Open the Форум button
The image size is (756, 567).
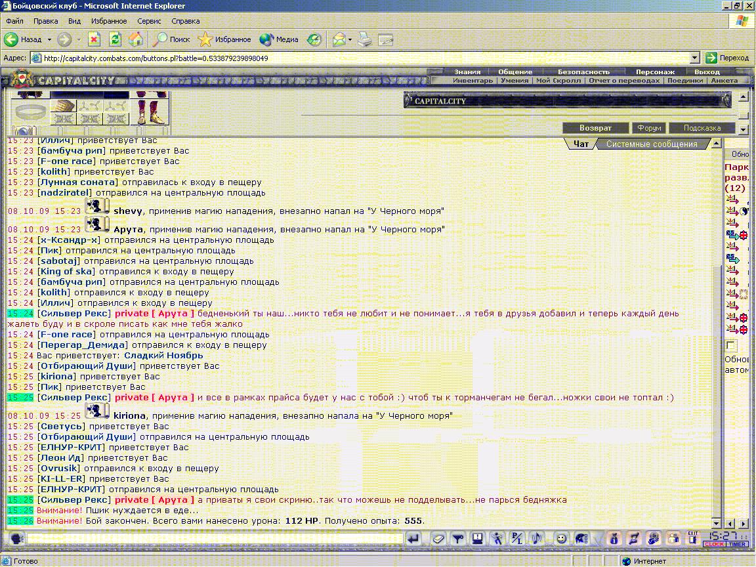649,128
